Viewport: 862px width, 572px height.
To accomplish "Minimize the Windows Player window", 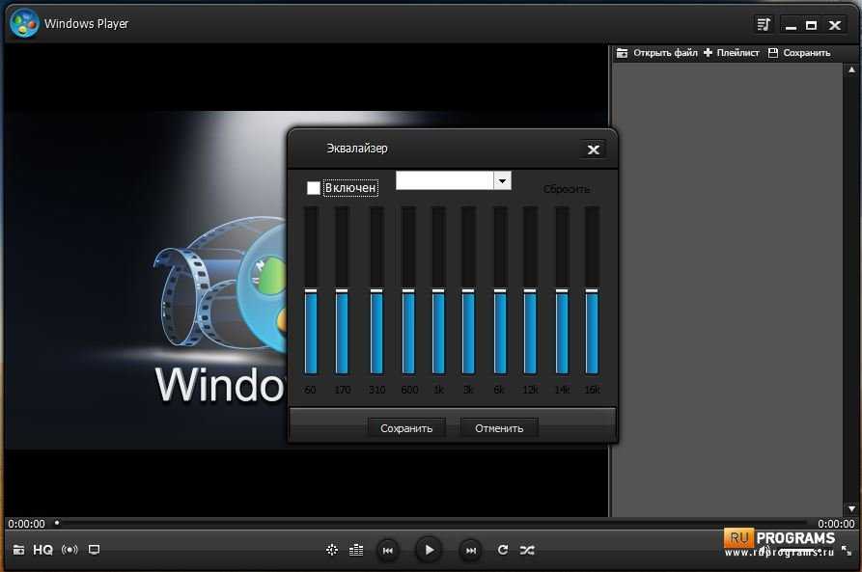I will coord(792,25).
